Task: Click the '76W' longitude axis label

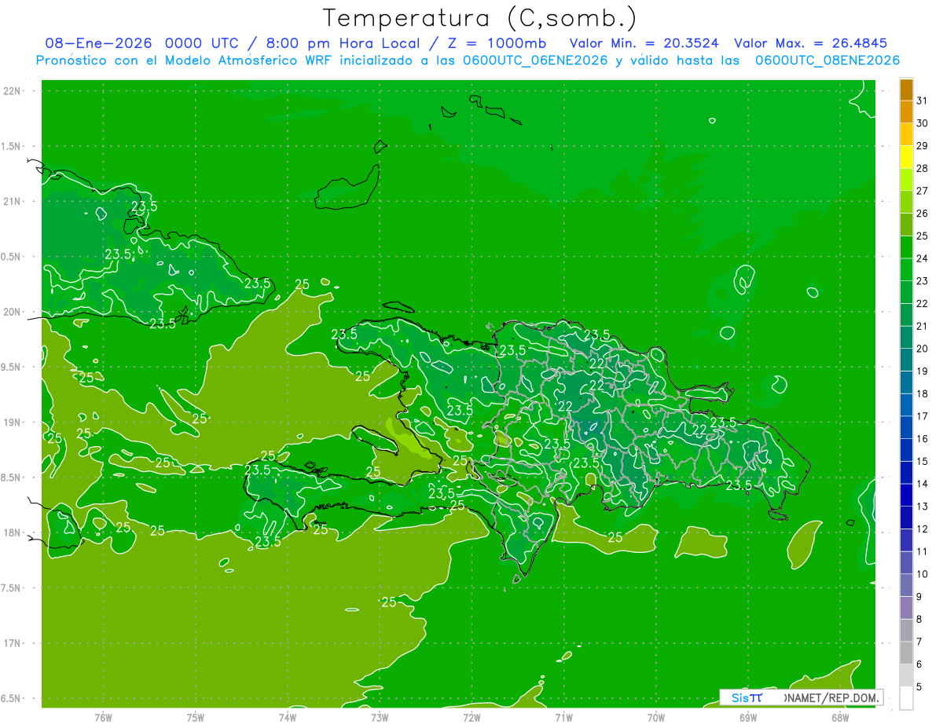Action: [103, 717]
